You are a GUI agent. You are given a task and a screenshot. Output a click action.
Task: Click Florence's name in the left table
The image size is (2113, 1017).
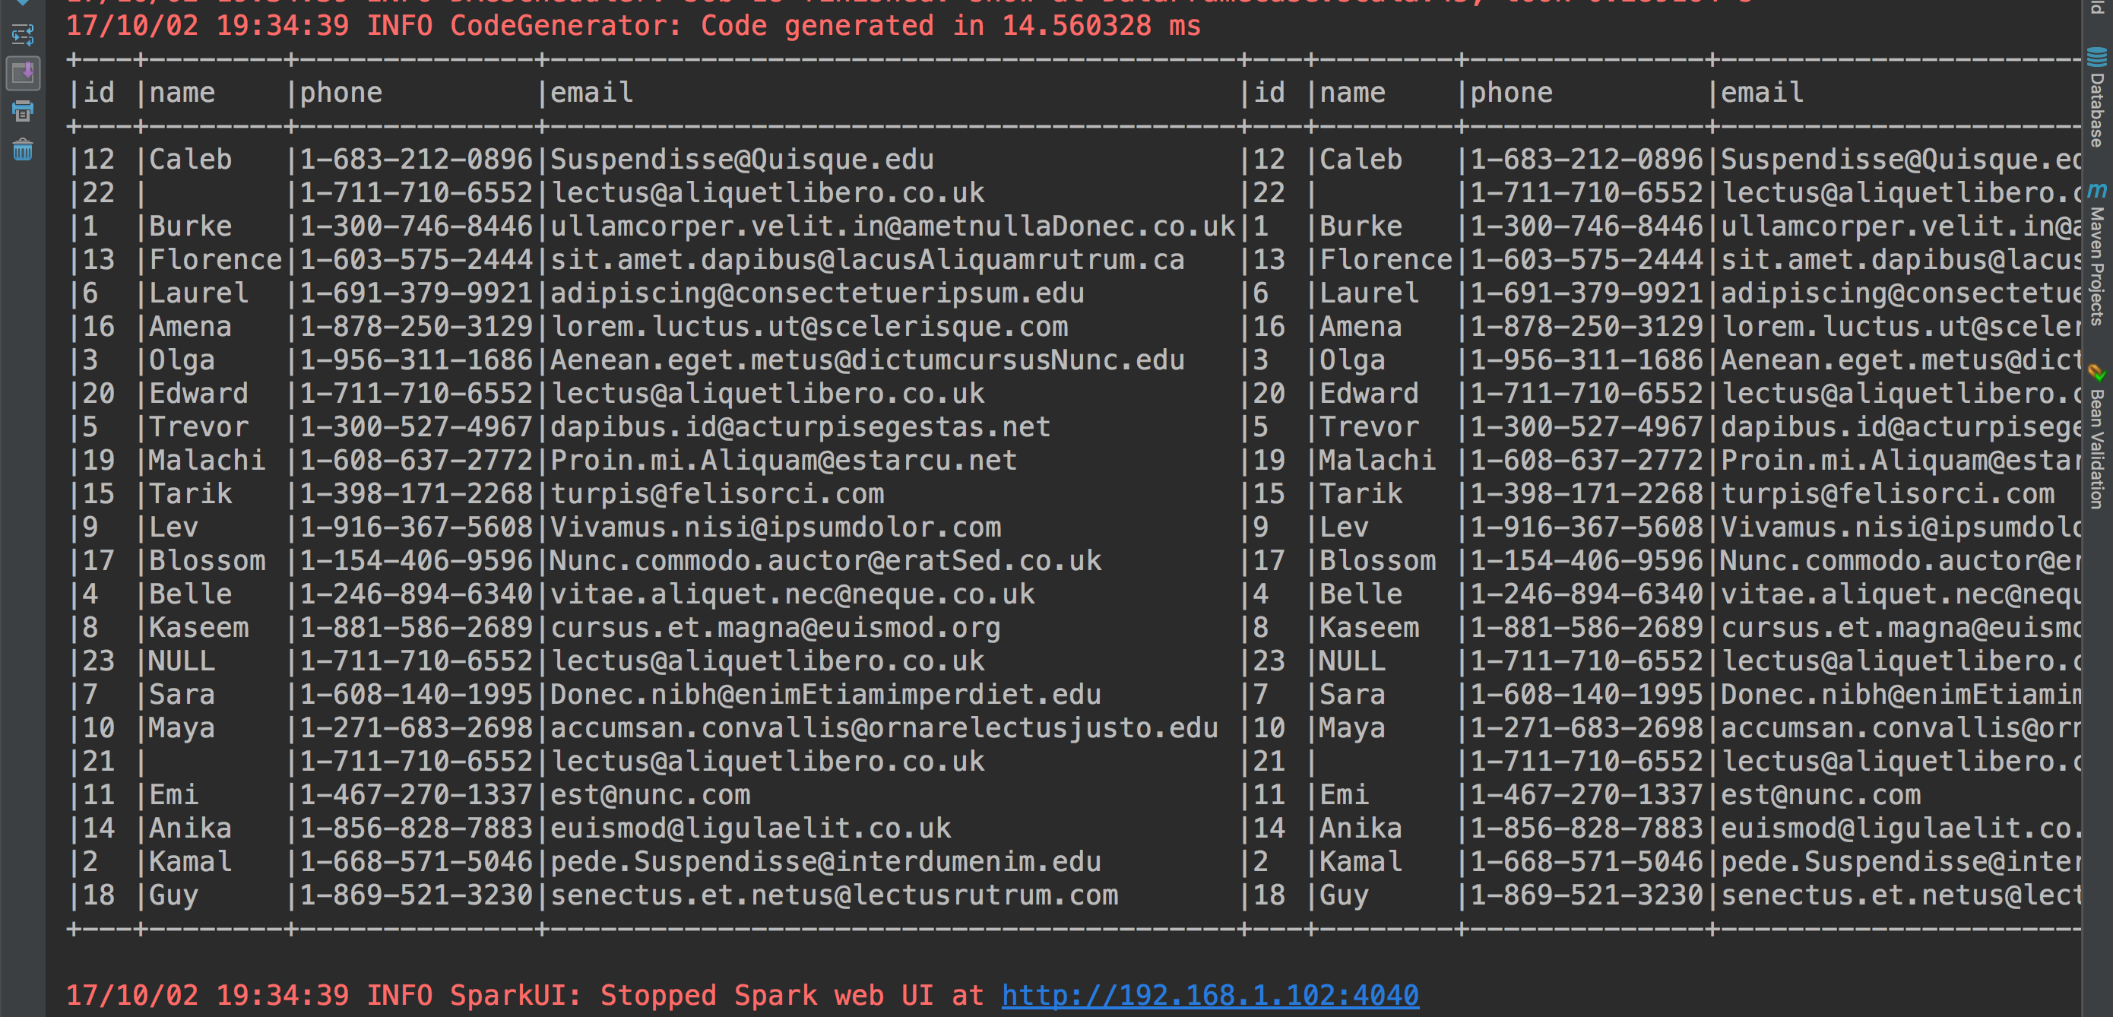tap(215, 260)
